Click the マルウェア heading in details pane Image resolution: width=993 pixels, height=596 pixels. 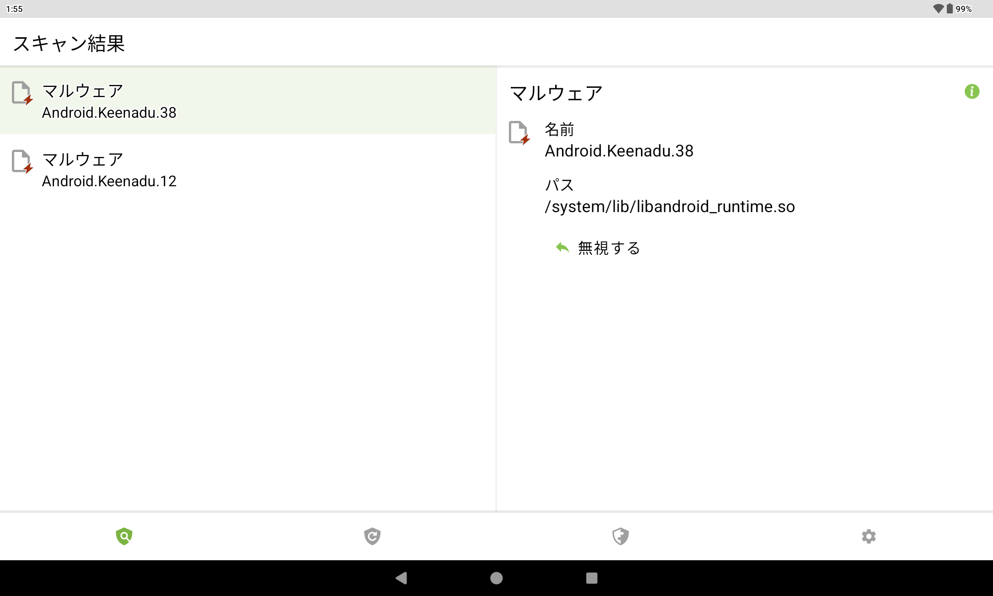tap(556, 93)
